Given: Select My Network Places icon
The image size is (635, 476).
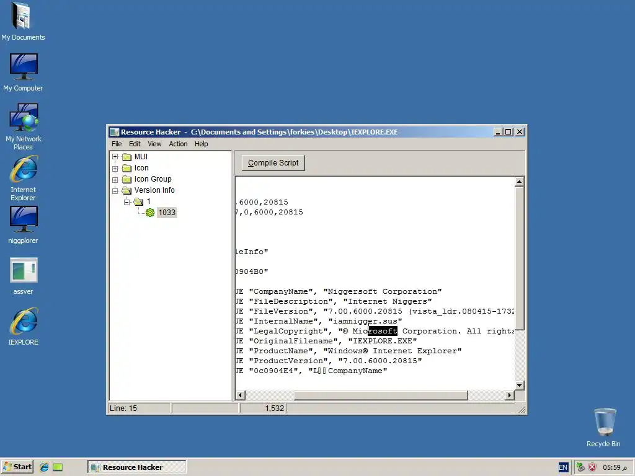Looking at the screenshot, I should coord(23,126).
